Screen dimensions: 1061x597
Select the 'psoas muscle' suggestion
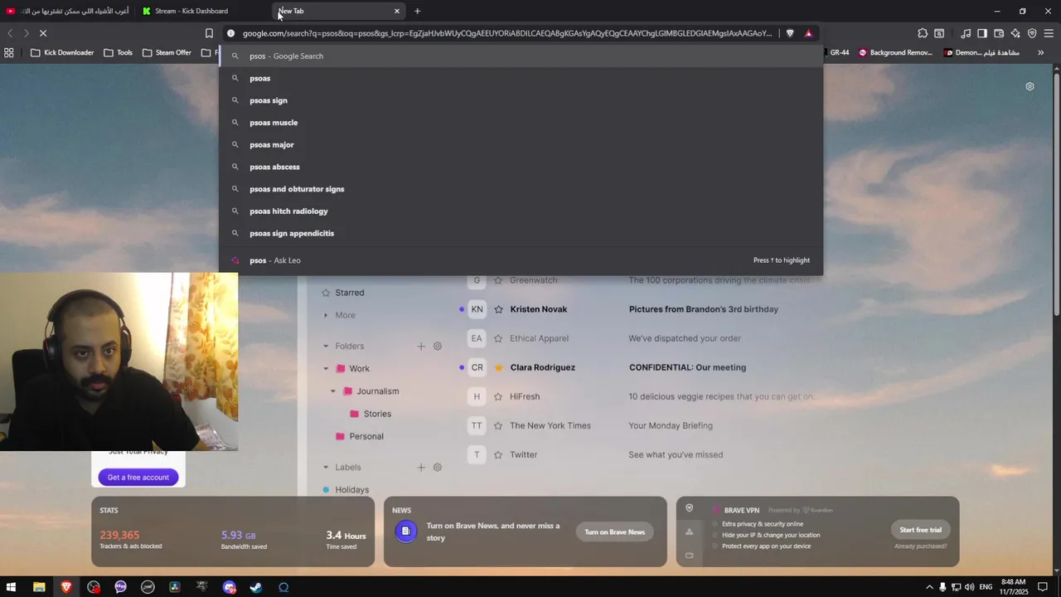pyautogui.click(x=521, y=123)
